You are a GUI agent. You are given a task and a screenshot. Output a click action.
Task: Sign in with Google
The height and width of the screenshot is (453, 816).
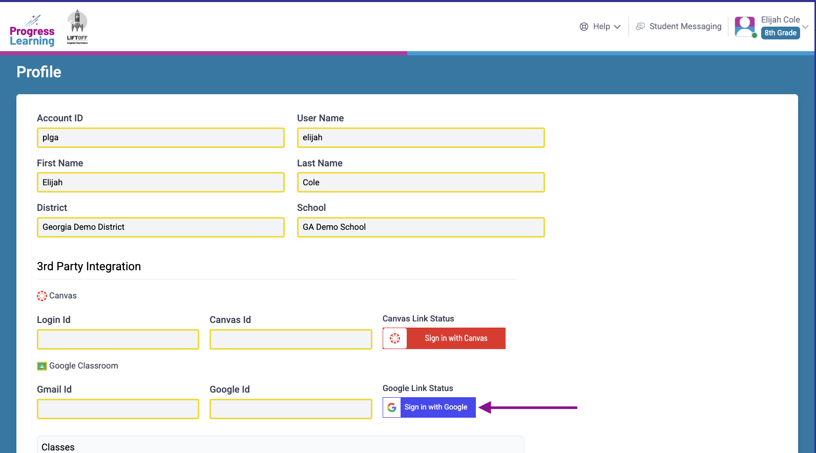tap(435, 407)
